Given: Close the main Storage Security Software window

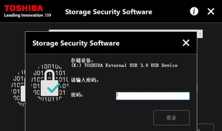Looking at the screenshot, I should point(211,11).
